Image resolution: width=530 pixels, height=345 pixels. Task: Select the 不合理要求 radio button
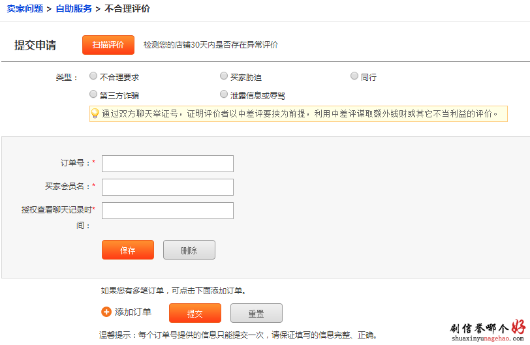click(93, 76)
